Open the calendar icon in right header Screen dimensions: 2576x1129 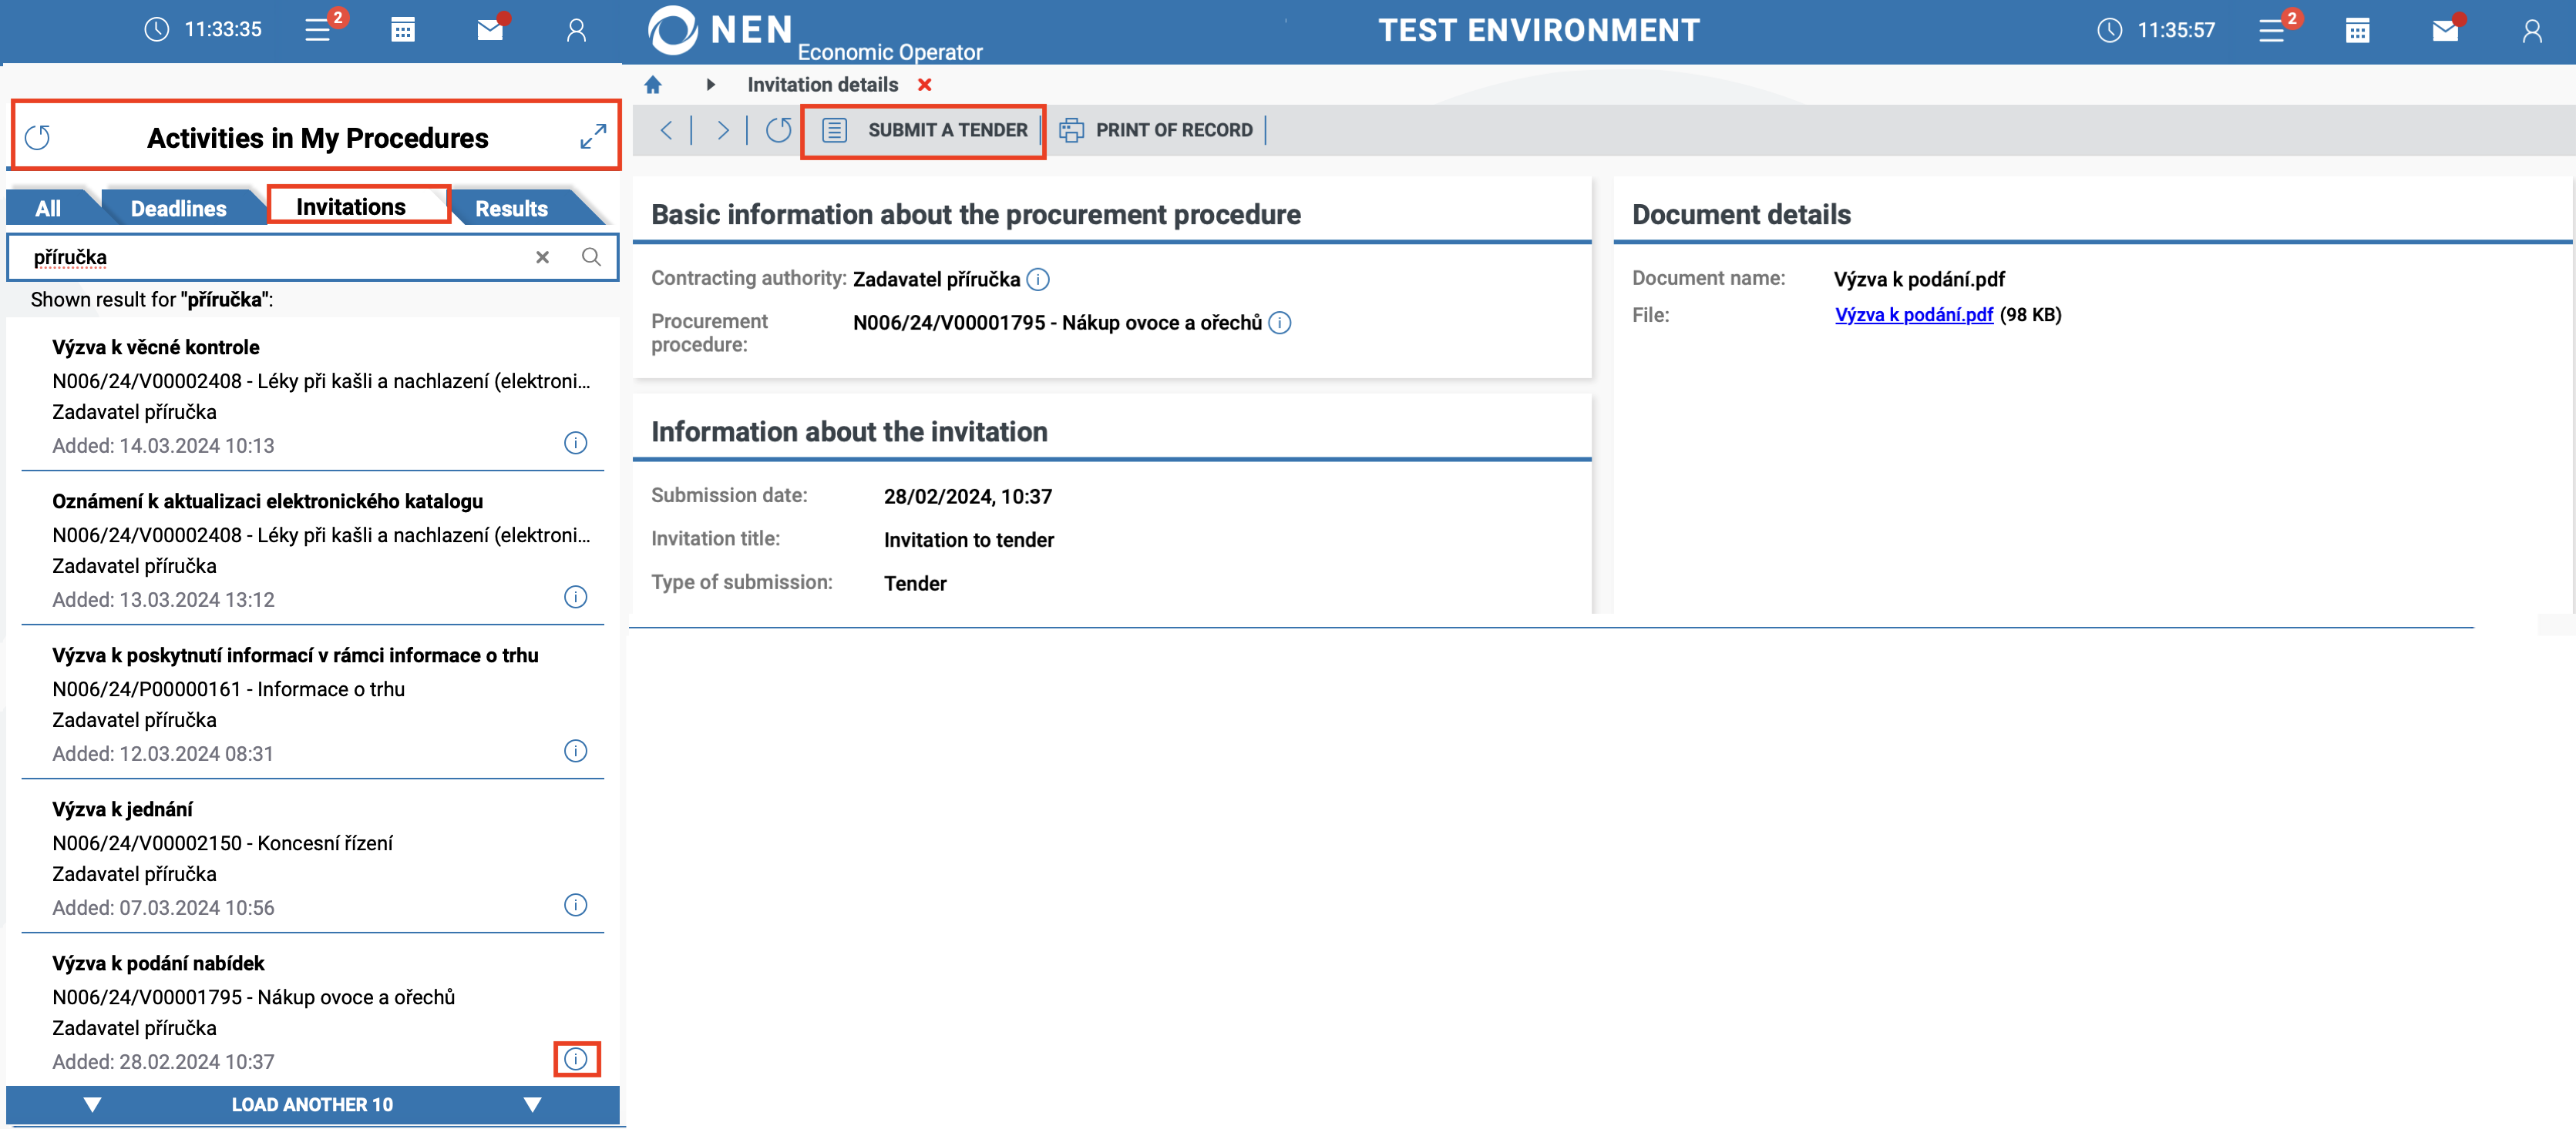click(x=2357, y=30)
